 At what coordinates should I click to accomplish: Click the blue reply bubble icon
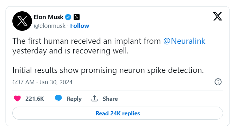click(58, 98)
